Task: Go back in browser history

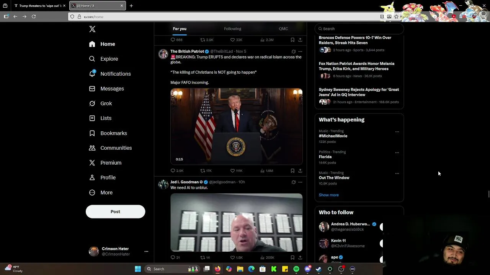Action: coord(15,16)
